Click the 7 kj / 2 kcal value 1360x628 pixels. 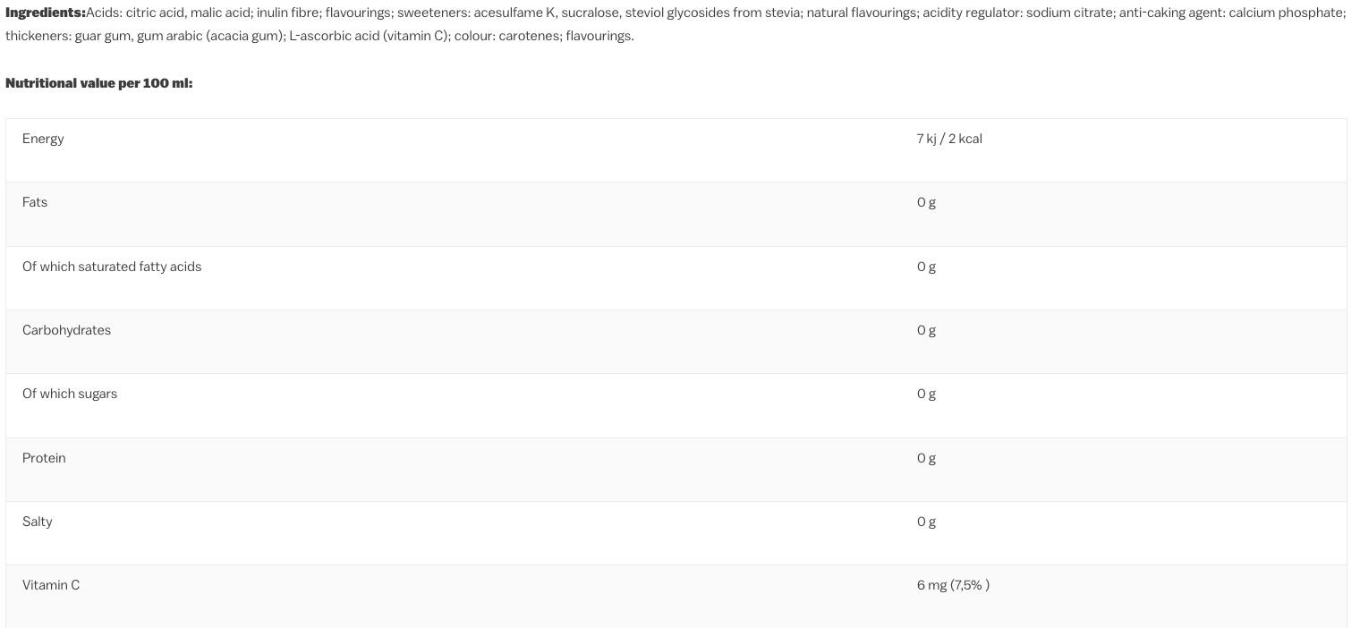949,139
